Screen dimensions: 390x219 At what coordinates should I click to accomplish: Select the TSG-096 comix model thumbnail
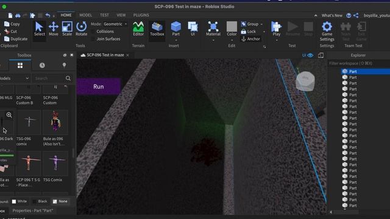[29, 122]
